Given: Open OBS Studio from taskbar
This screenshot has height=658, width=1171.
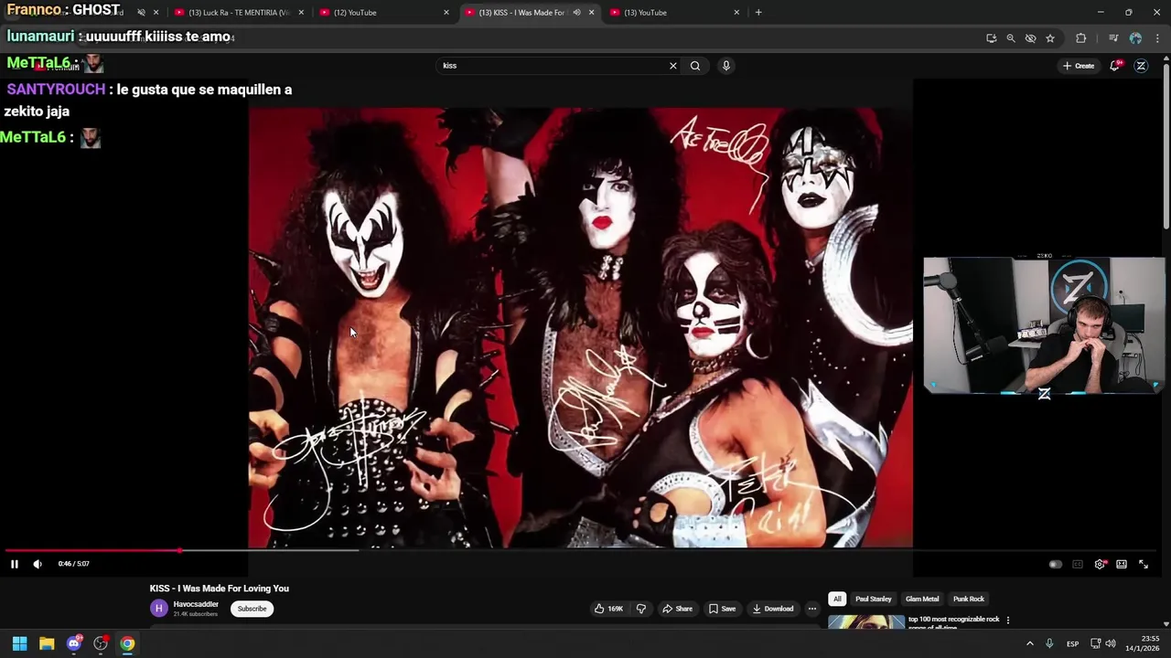Looking at the screenshot, I should pyautogui.click(x=101, y=643).
